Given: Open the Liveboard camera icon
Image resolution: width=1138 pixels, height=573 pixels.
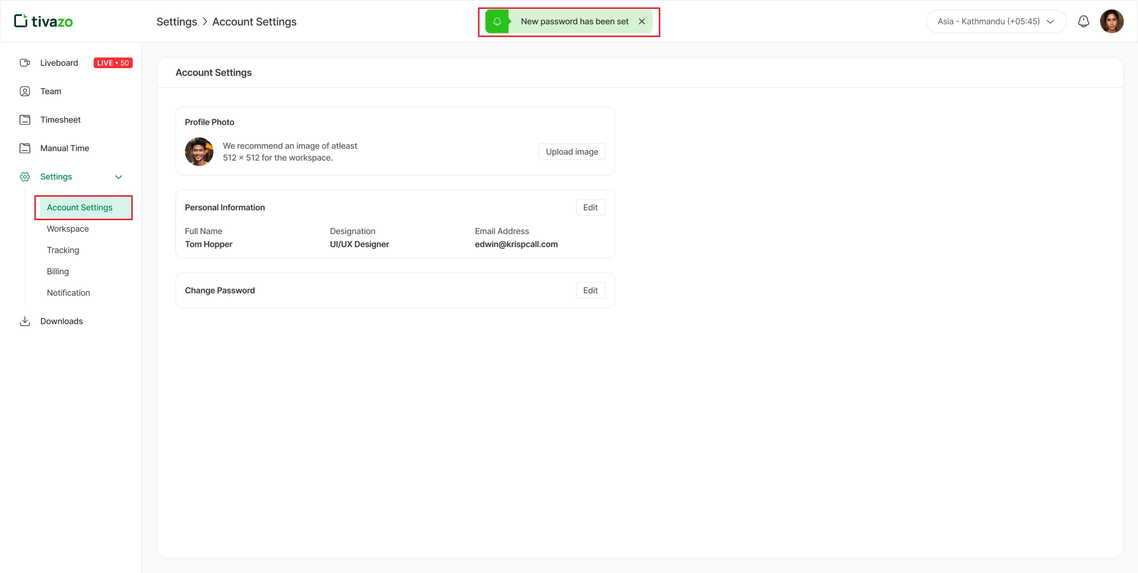Looking at the screenshot, I should click(x=25, y=63).
